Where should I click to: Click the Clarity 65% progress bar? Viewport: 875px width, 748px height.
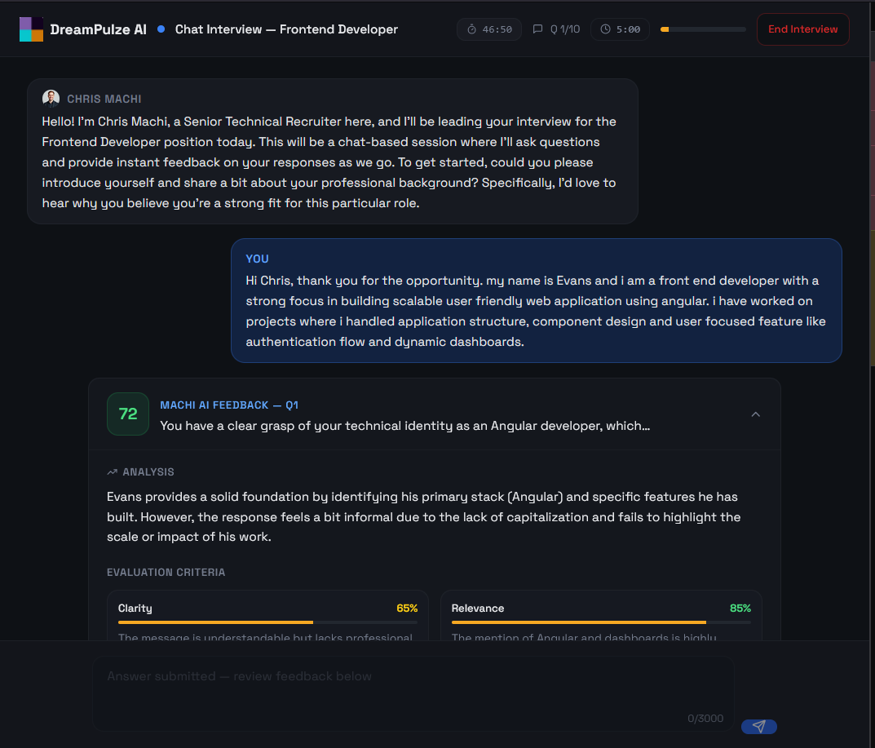coord(267,622)
